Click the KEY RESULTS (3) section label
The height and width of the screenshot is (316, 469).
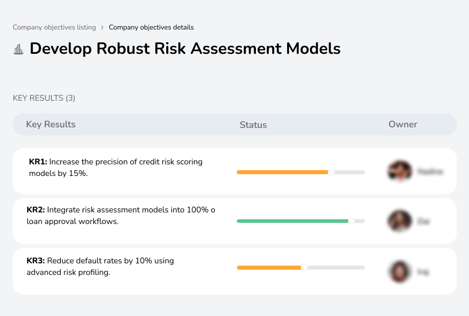tap(44, 98)
